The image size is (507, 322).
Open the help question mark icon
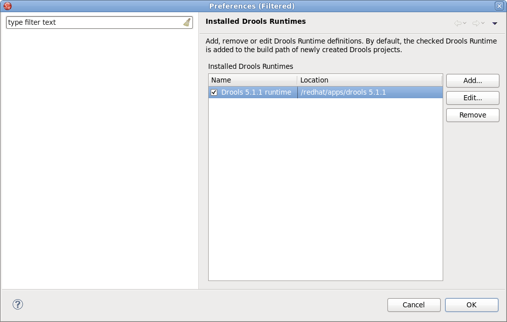pos(18,304)
